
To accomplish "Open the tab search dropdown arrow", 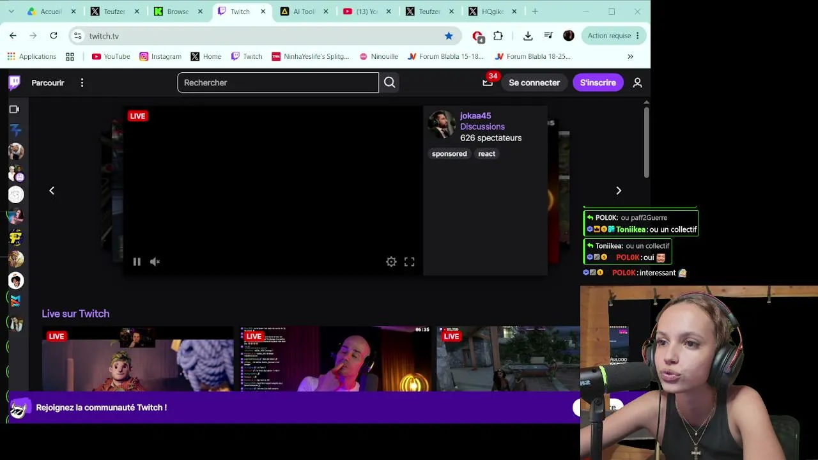I will coord(11,11).
